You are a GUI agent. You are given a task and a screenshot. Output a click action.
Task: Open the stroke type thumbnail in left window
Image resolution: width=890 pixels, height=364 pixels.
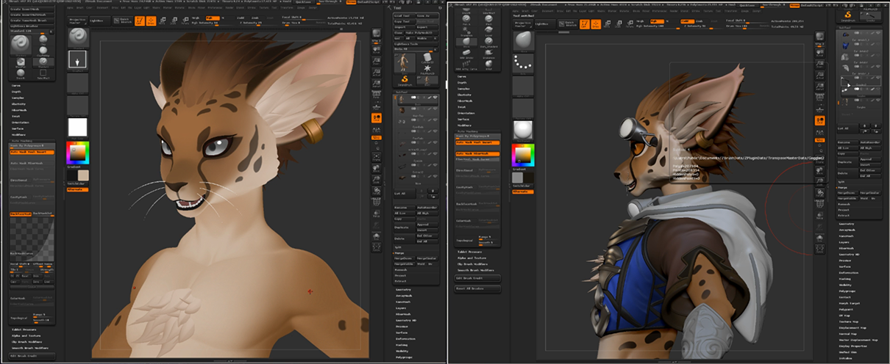pyautogui.click(x=76, y=59)
